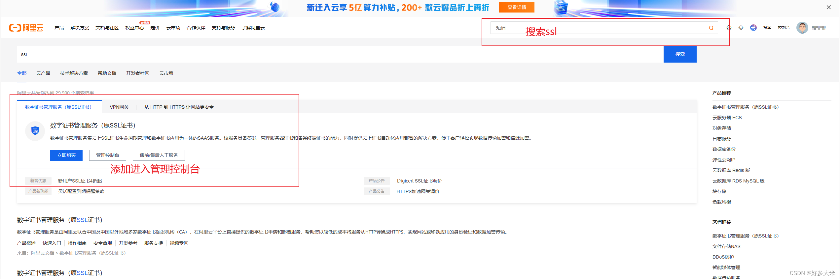
Task: Focus the top header search box
Action: [604, 28]
